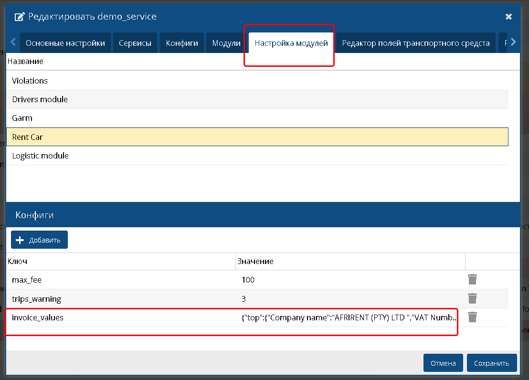
Task: Select the Garm module
Action: tap(22, 118)
